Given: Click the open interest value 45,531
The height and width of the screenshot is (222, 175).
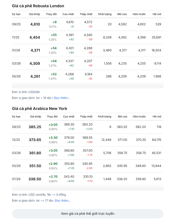Looking at the screenshot, I should (x=156, y=153).
